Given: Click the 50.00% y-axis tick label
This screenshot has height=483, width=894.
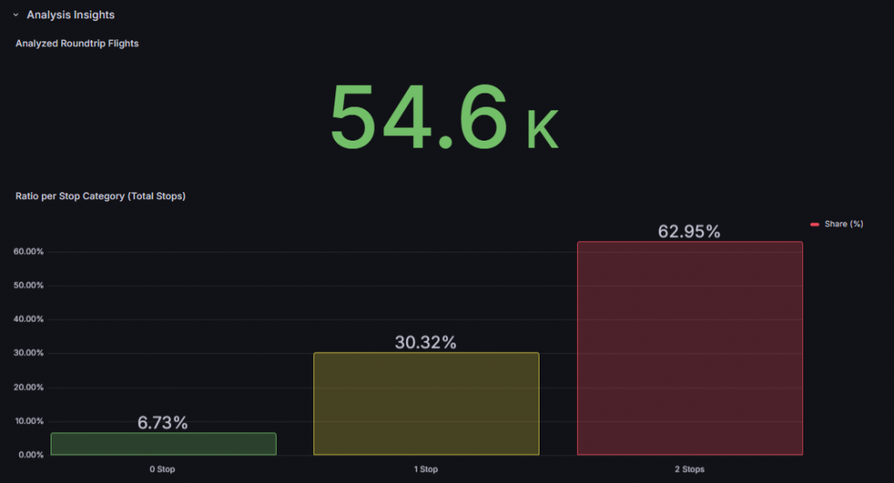Looking at the screenshot, I should [x=29, y=286].
